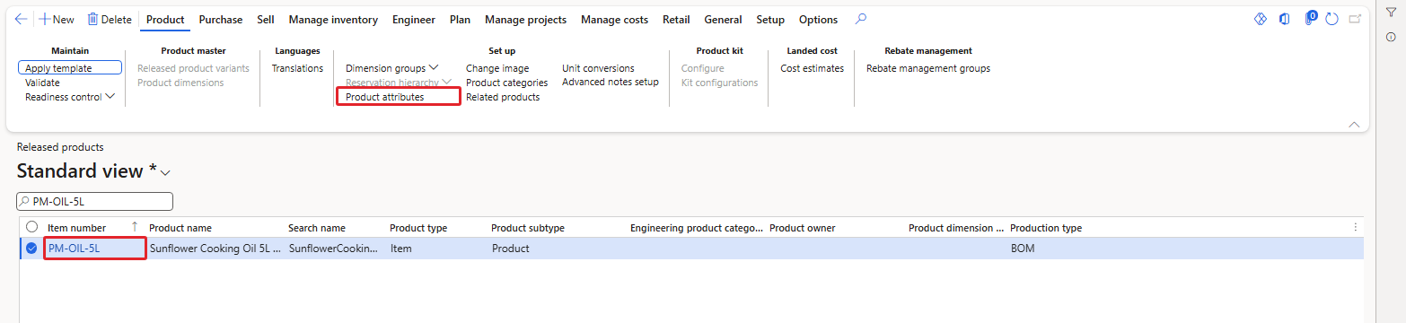
Task: Open the Retail tab
Action: (676, 20)
